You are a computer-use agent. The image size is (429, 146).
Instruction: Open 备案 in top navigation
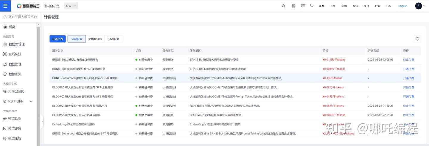tap(321, 6)
